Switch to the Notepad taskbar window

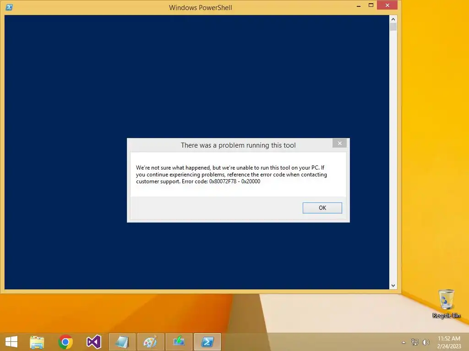coord(122,342)
